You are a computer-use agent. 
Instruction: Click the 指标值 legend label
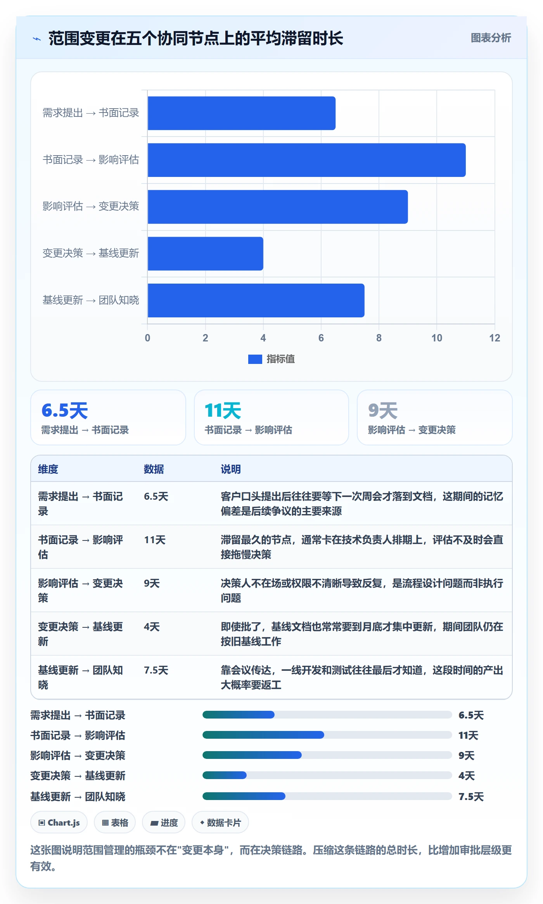pos(280,359)
